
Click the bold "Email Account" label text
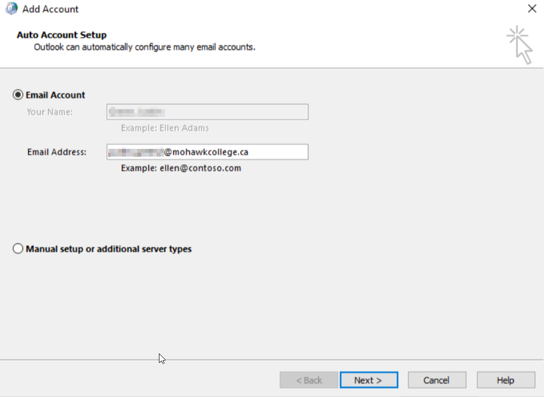55,95
